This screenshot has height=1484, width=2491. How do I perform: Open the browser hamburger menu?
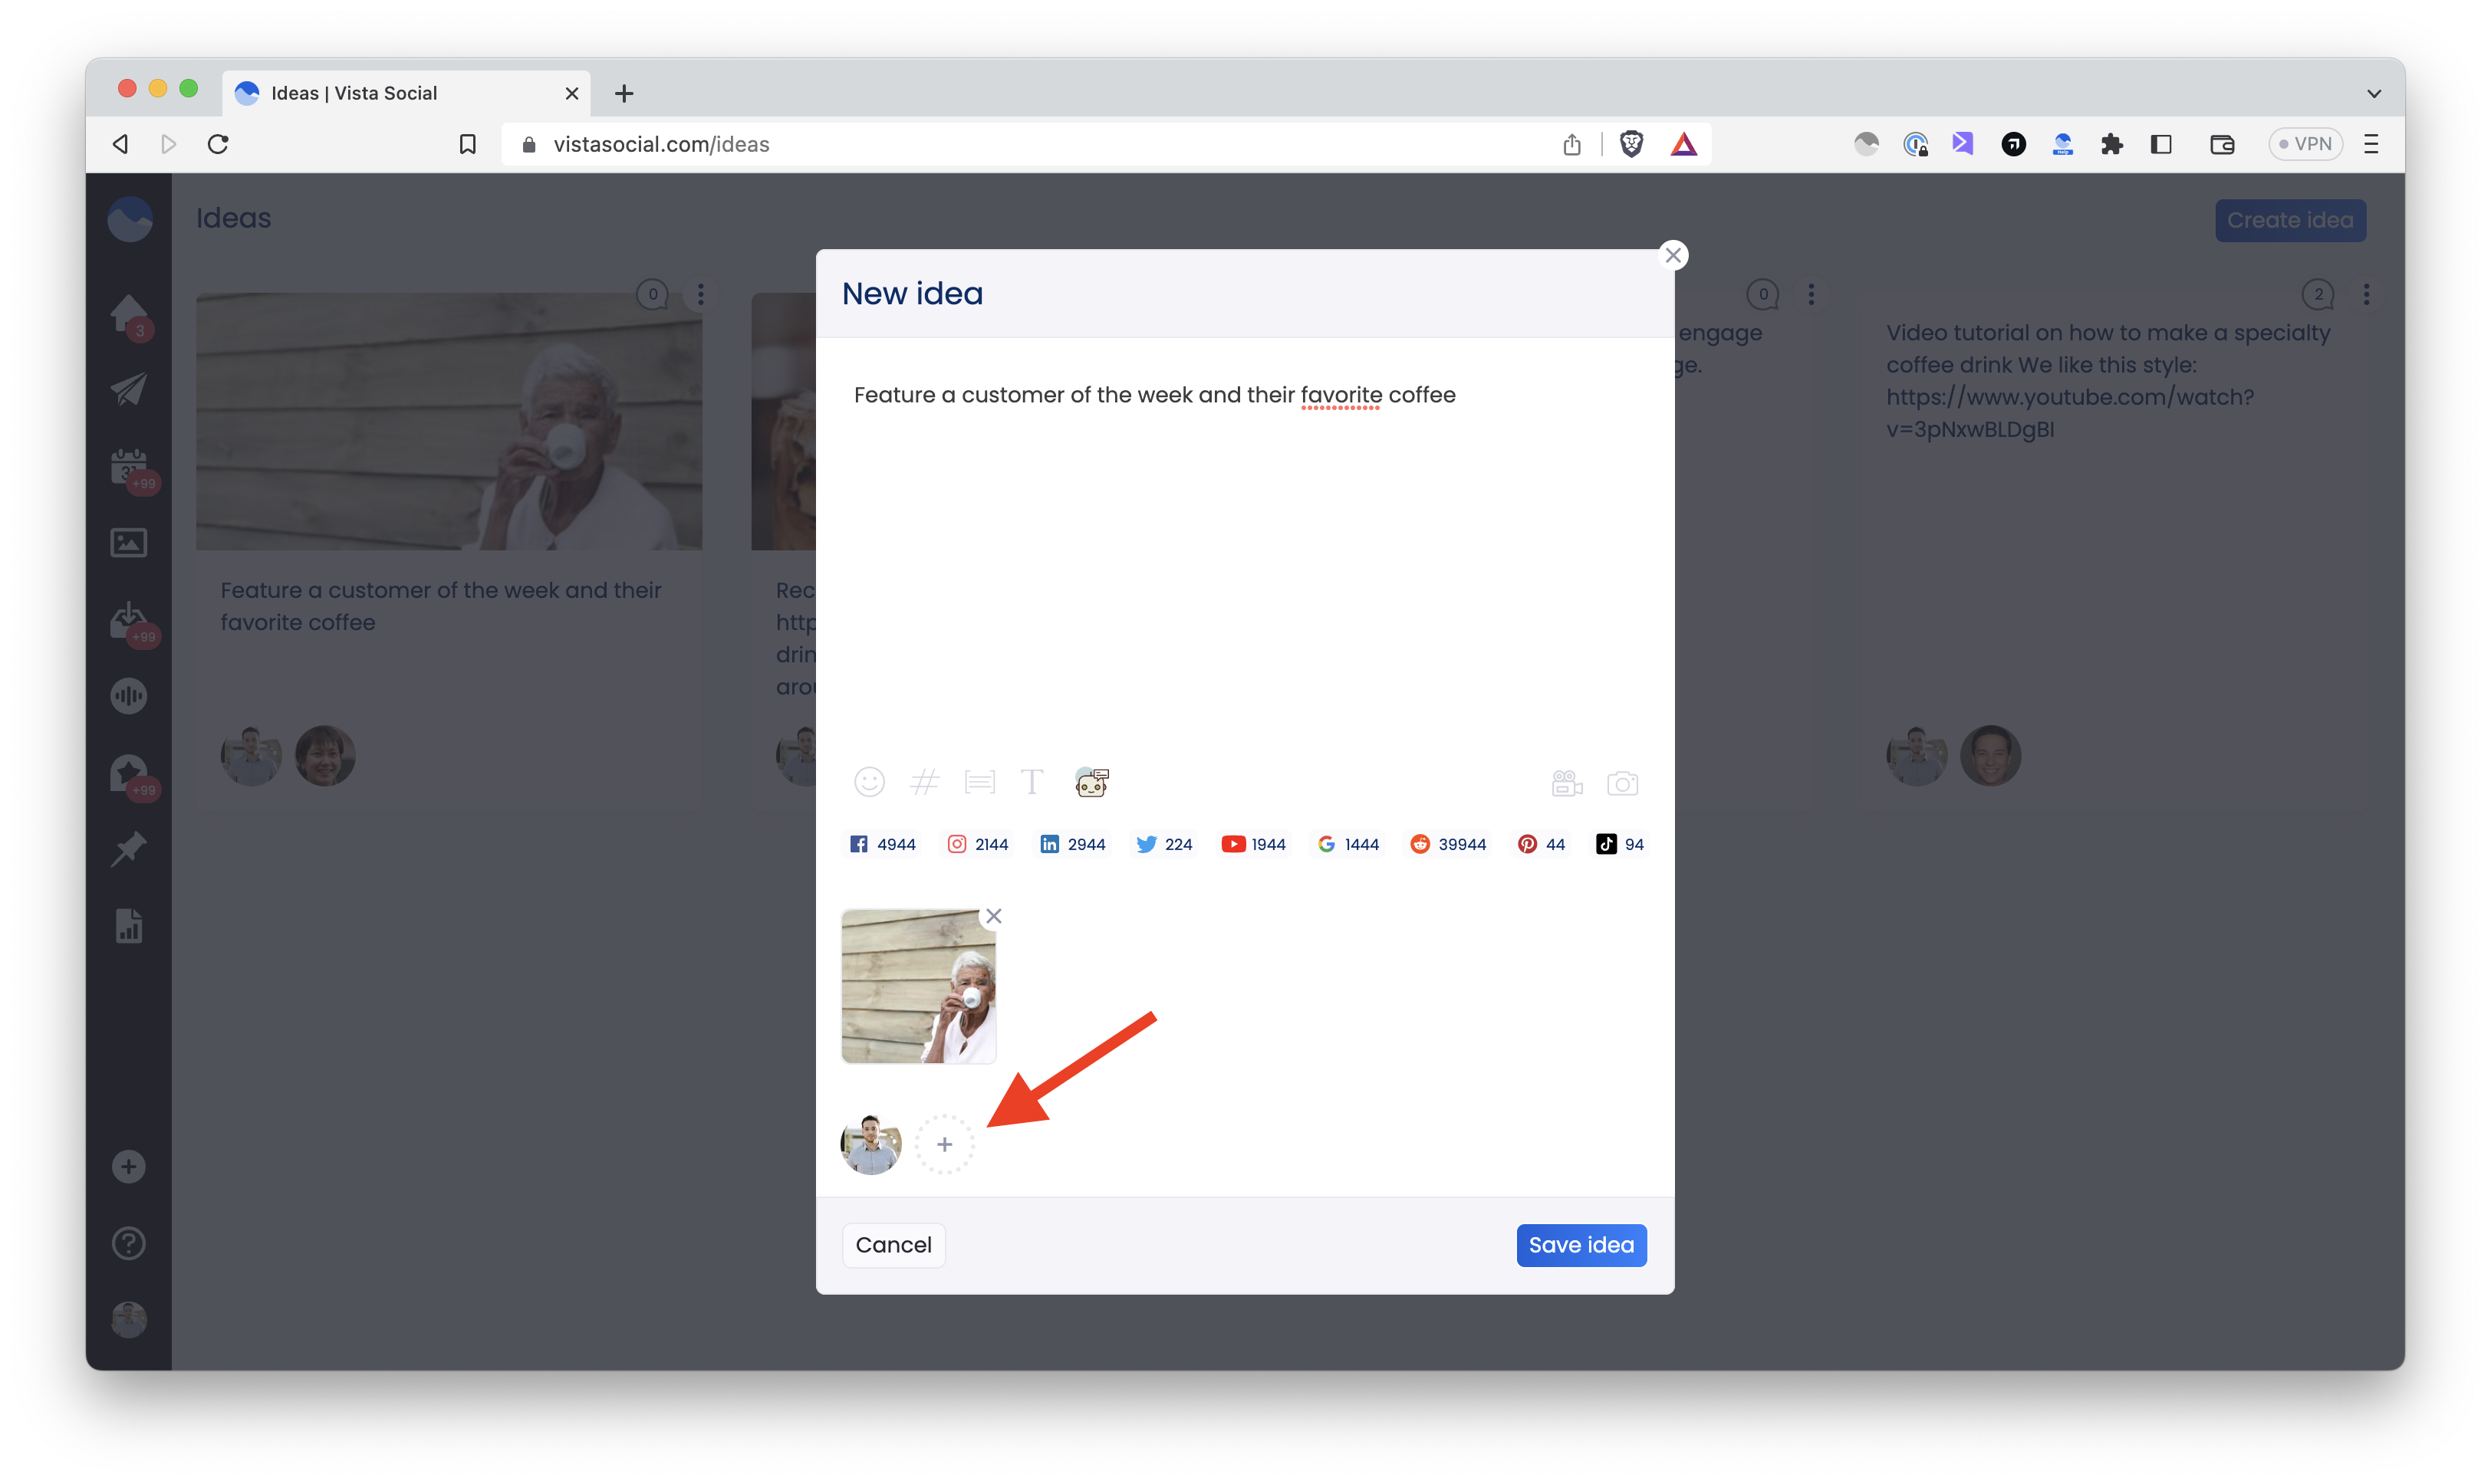[x=2371, y=144]
